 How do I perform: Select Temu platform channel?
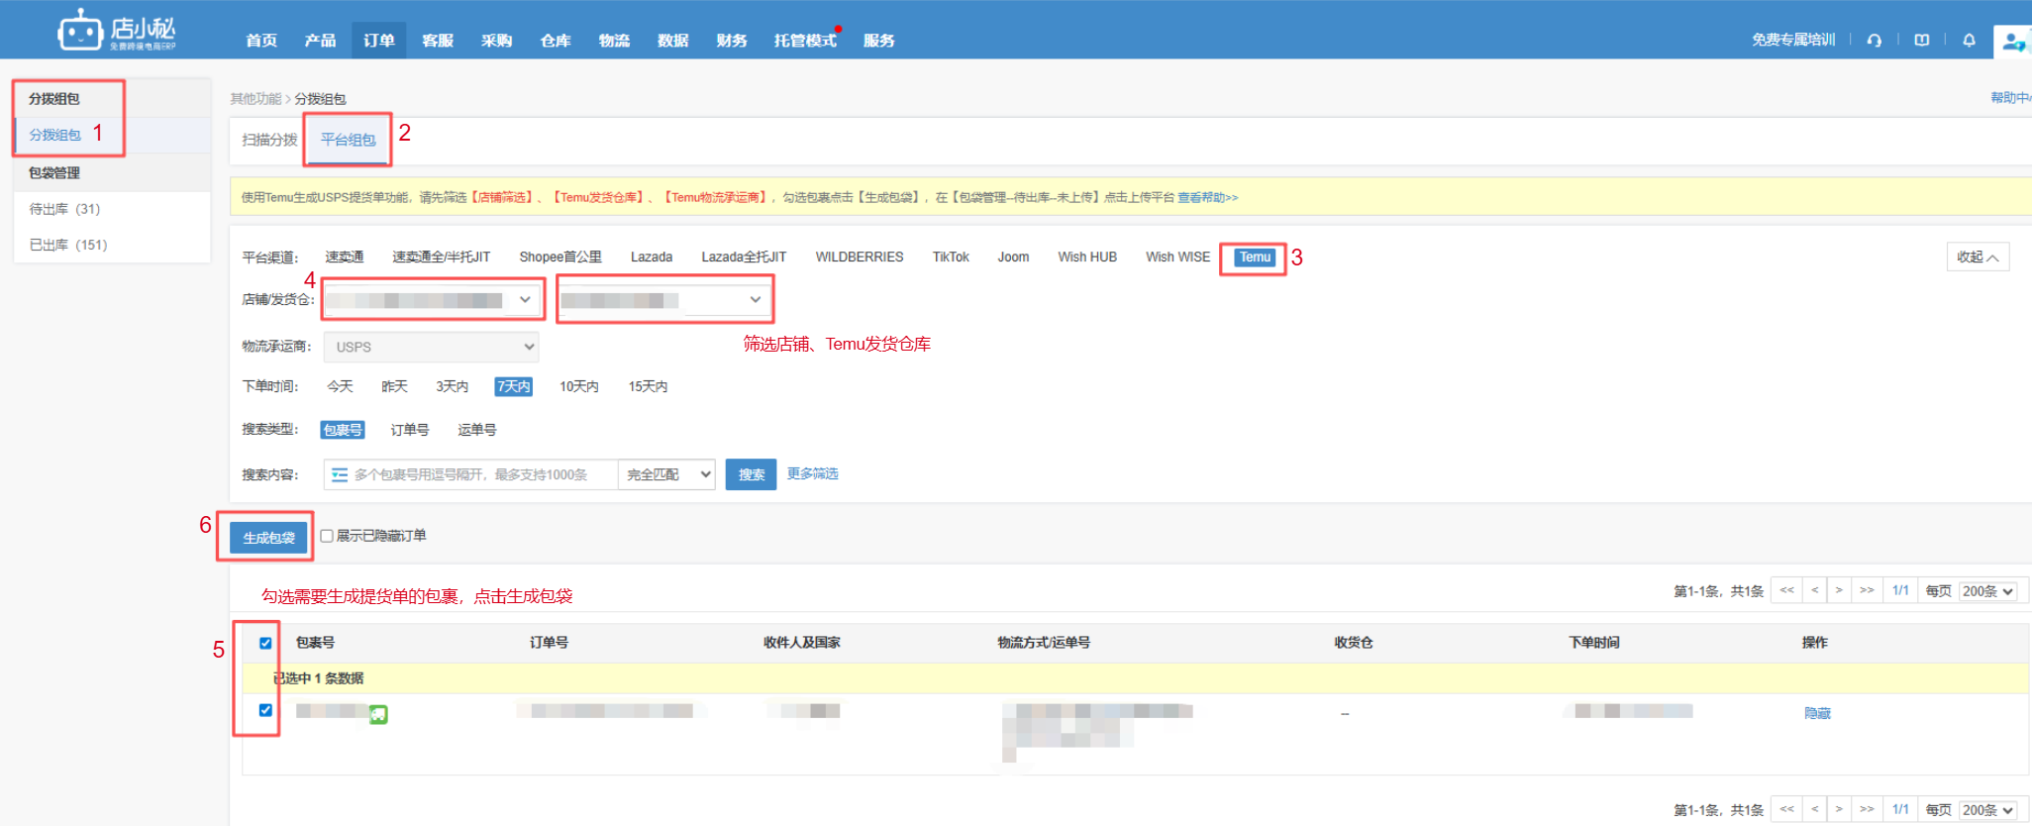(x=1255, y=257)
